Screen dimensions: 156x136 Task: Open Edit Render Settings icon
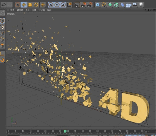(89, 4)
